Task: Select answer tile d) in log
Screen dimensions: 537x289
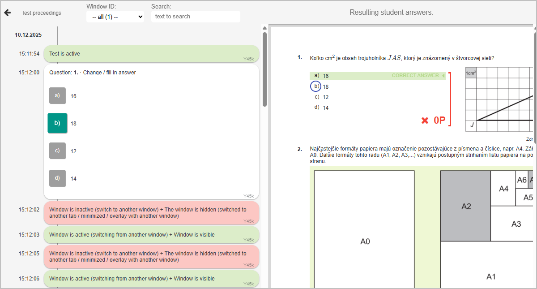Action: click(57, 178)
